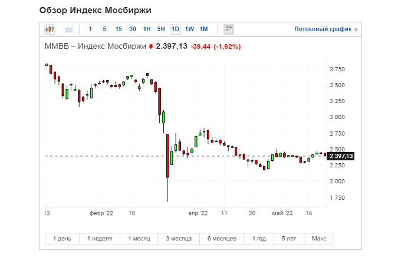398x264 pixels.
Task: Set range to 6 месяцев
Action: tap(222, 239)
